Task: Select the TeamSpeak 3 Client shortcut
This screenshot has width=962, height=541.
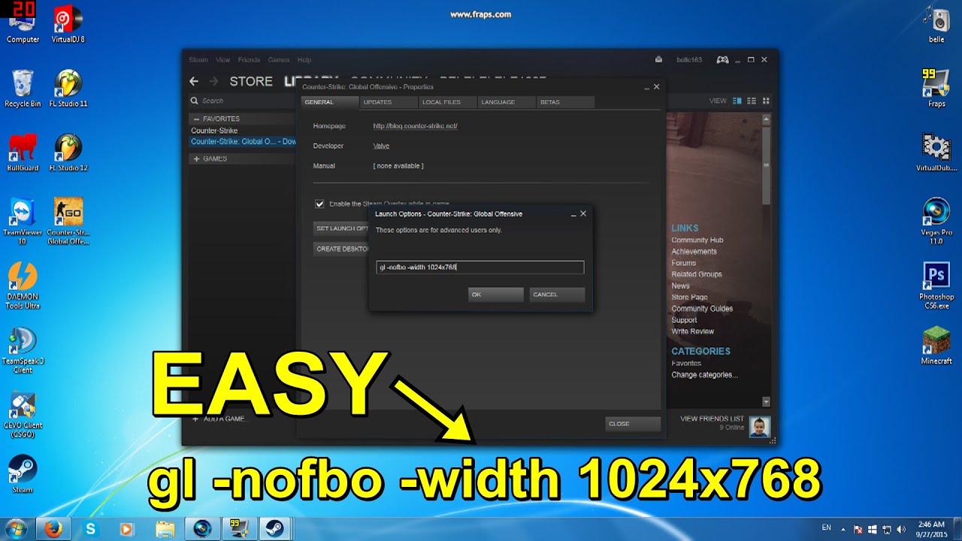Action: click(23, 350)
